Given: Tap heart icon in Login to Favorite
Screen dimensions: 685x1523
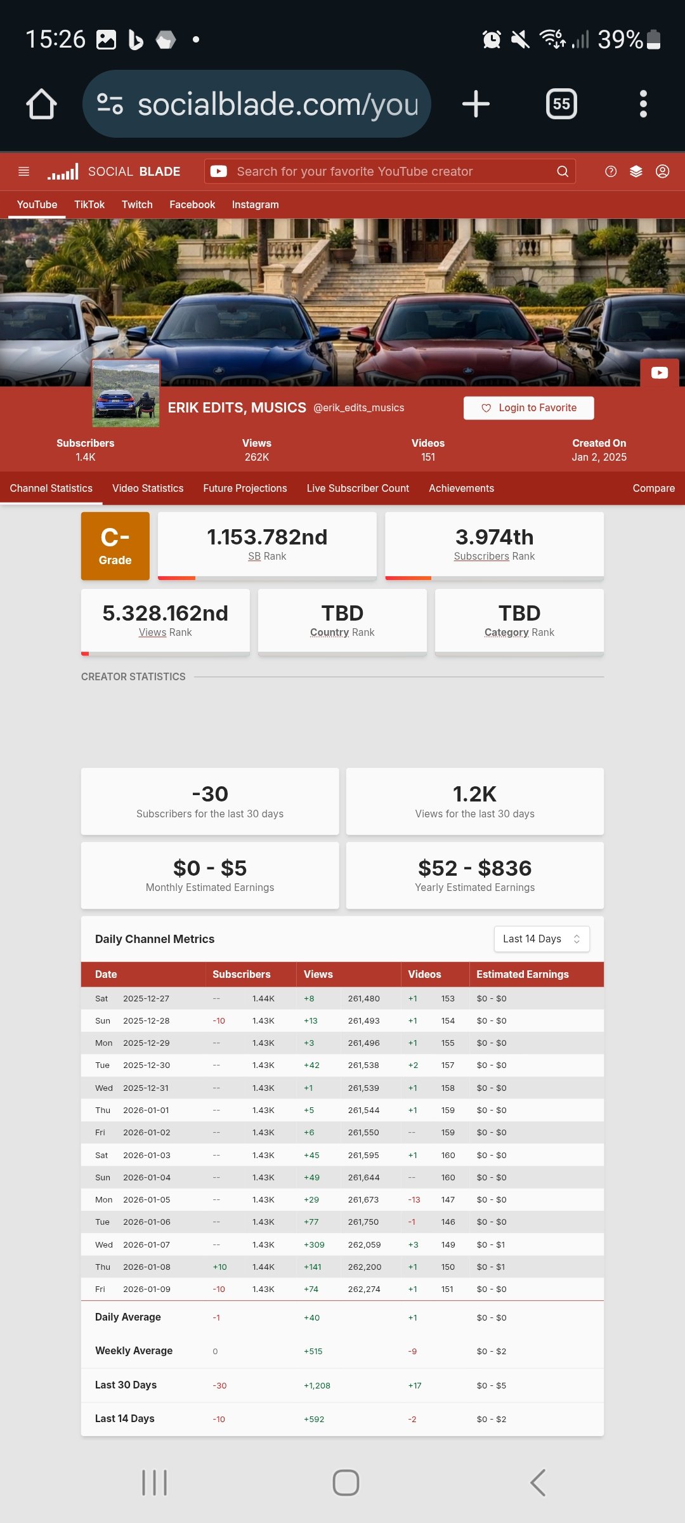Looking at the screenshot, I should (x=486, y=408).
